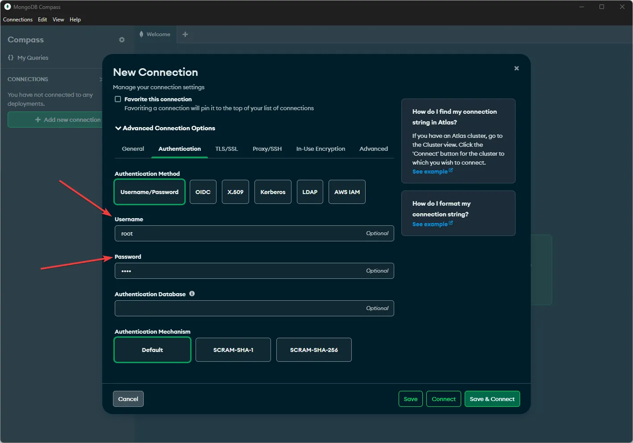Click the plus icon to open a new tab
This screenshot has width=633, height=443.
(185, 34)
